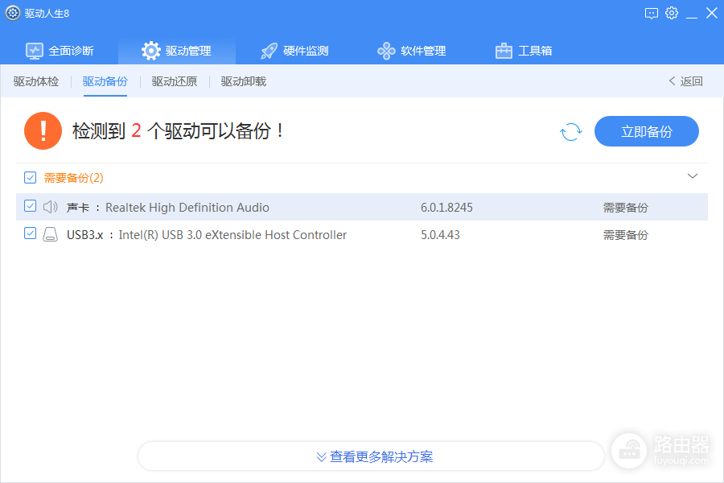Click the 检测到 2 个驱动可以备份 heading

(x=179, y=130)
